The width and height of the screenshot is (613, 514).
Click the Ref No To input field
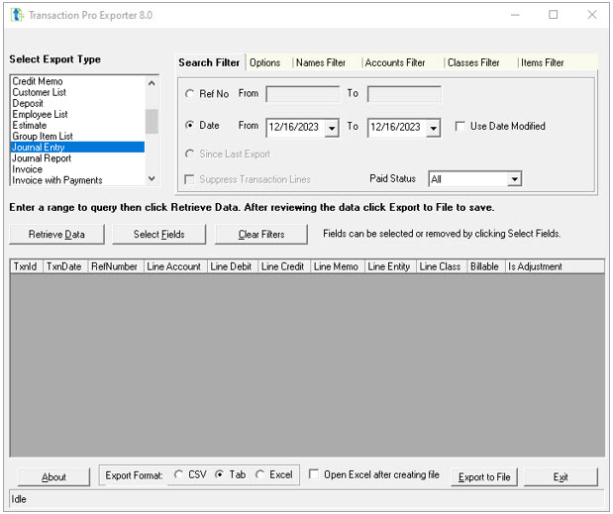click(404, 94)
